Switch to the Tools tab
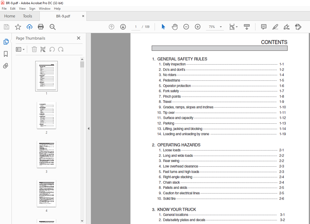The image size is (310, 224). click(x=27, y=16)
